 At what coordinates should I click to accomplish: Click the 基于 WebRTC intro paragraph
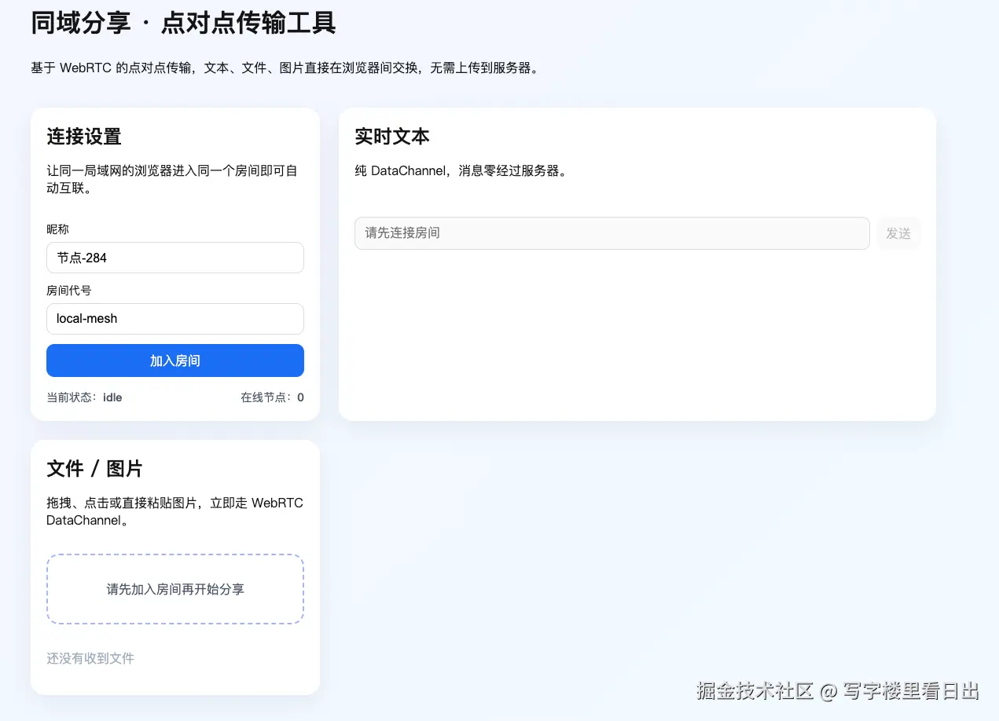tap(286, 68)
